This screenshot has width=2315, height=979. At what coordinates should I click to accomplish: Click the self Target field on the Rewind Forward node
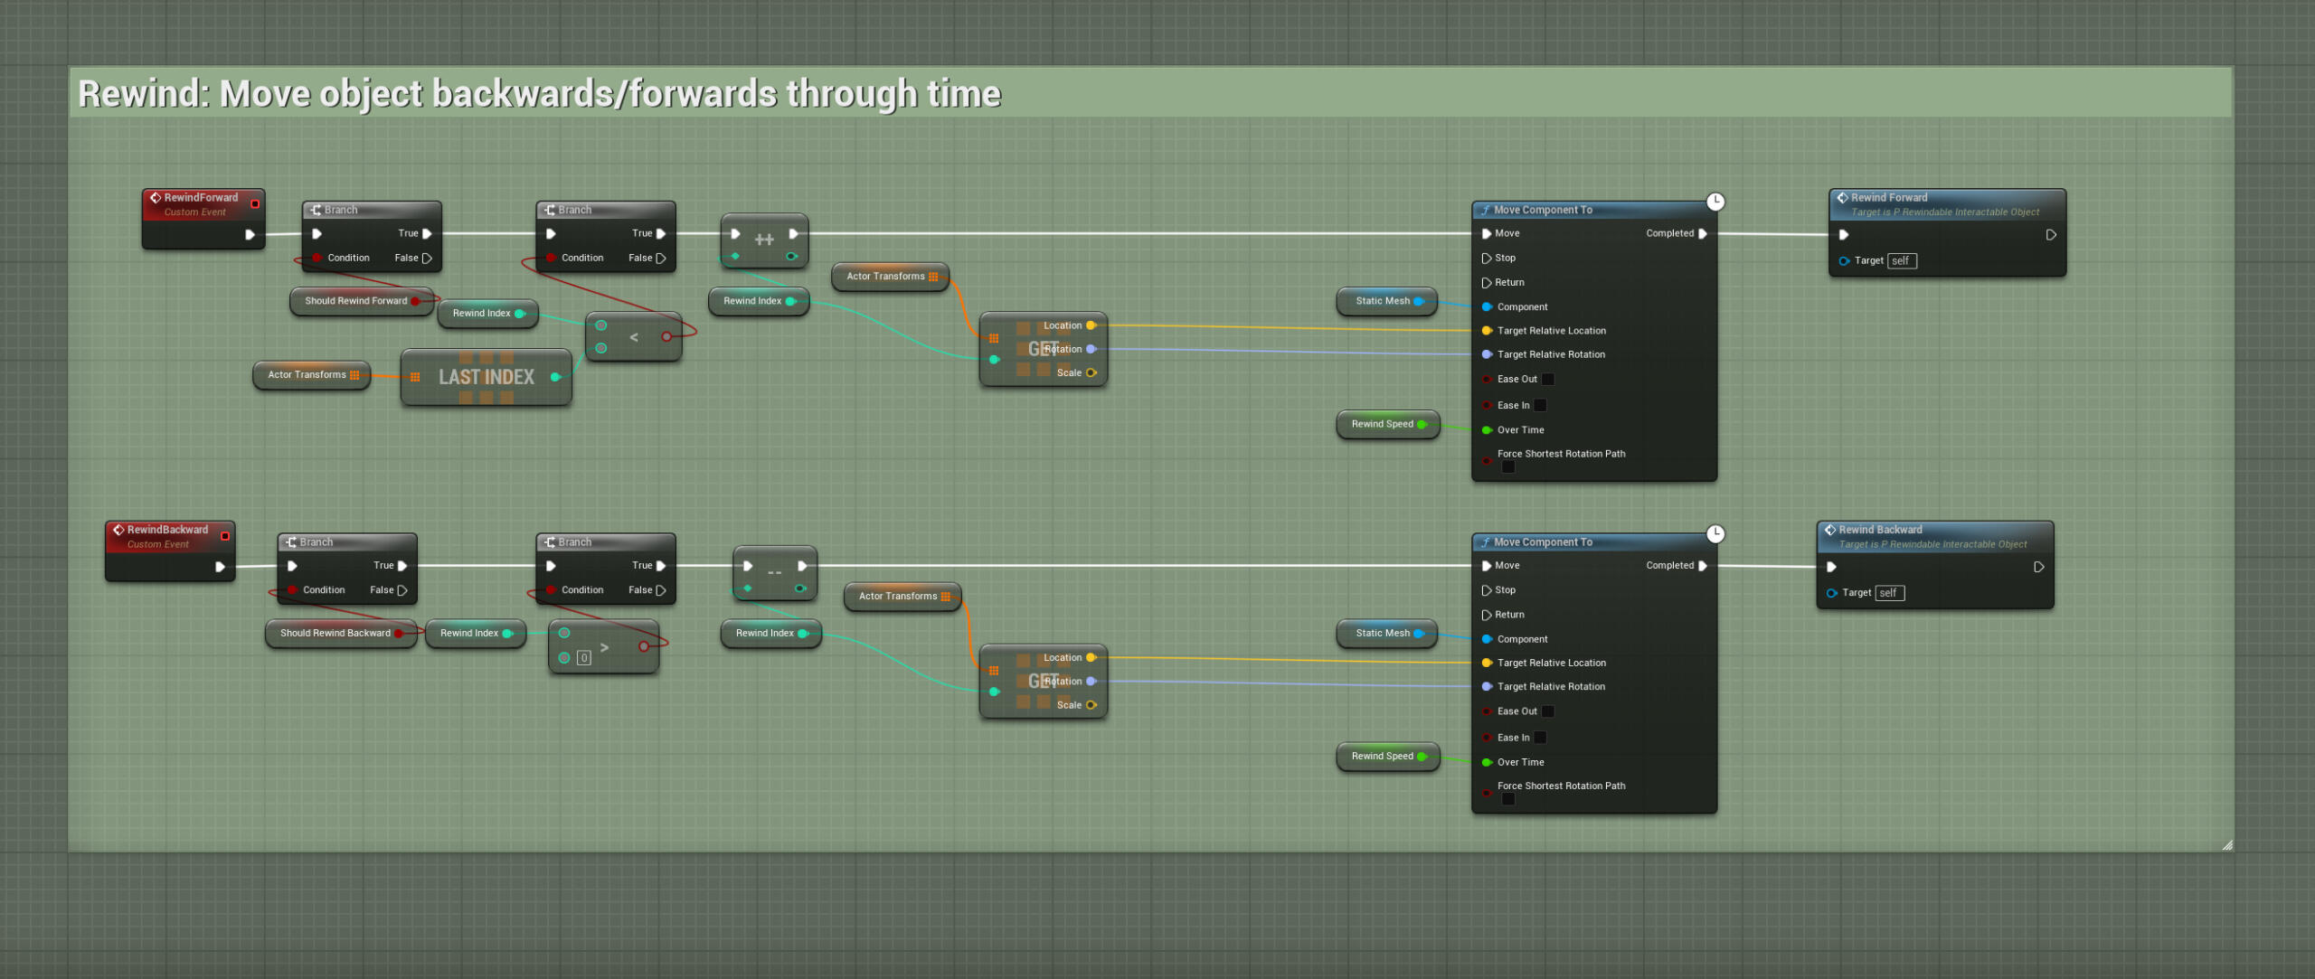point(1901,261)
